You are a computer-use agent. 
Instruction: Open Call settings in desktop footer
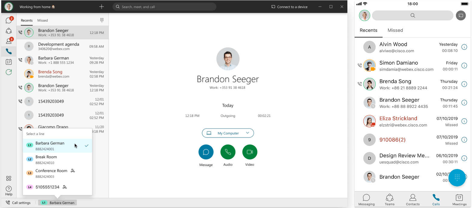click(18, 203)
